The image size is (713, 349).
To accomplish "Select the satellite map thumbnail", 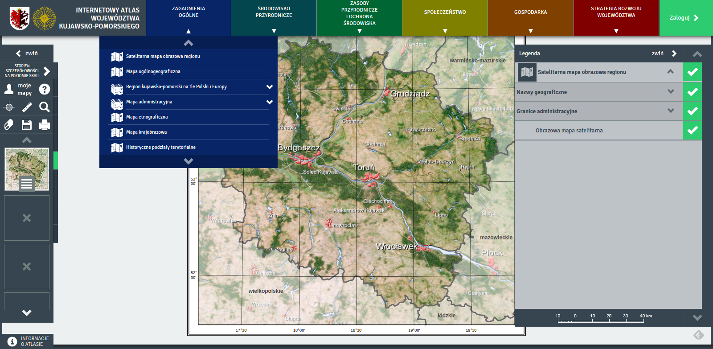I will point(27,169).
